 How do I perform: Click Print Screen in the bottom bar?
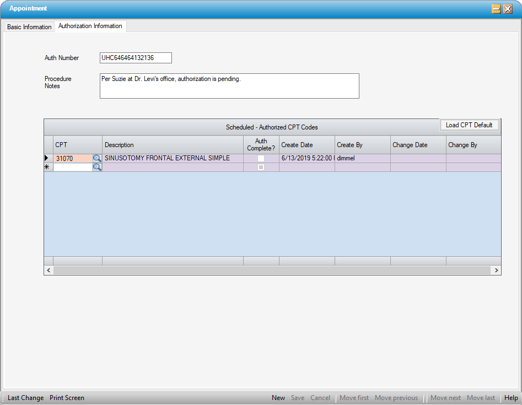(67, 398)
